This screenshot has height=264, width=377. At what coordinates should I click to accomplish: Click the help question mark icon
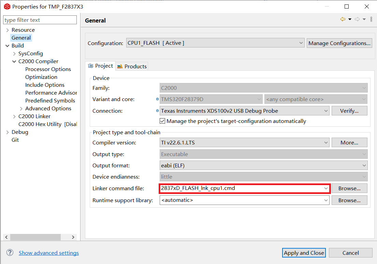[x=10, y=253]
